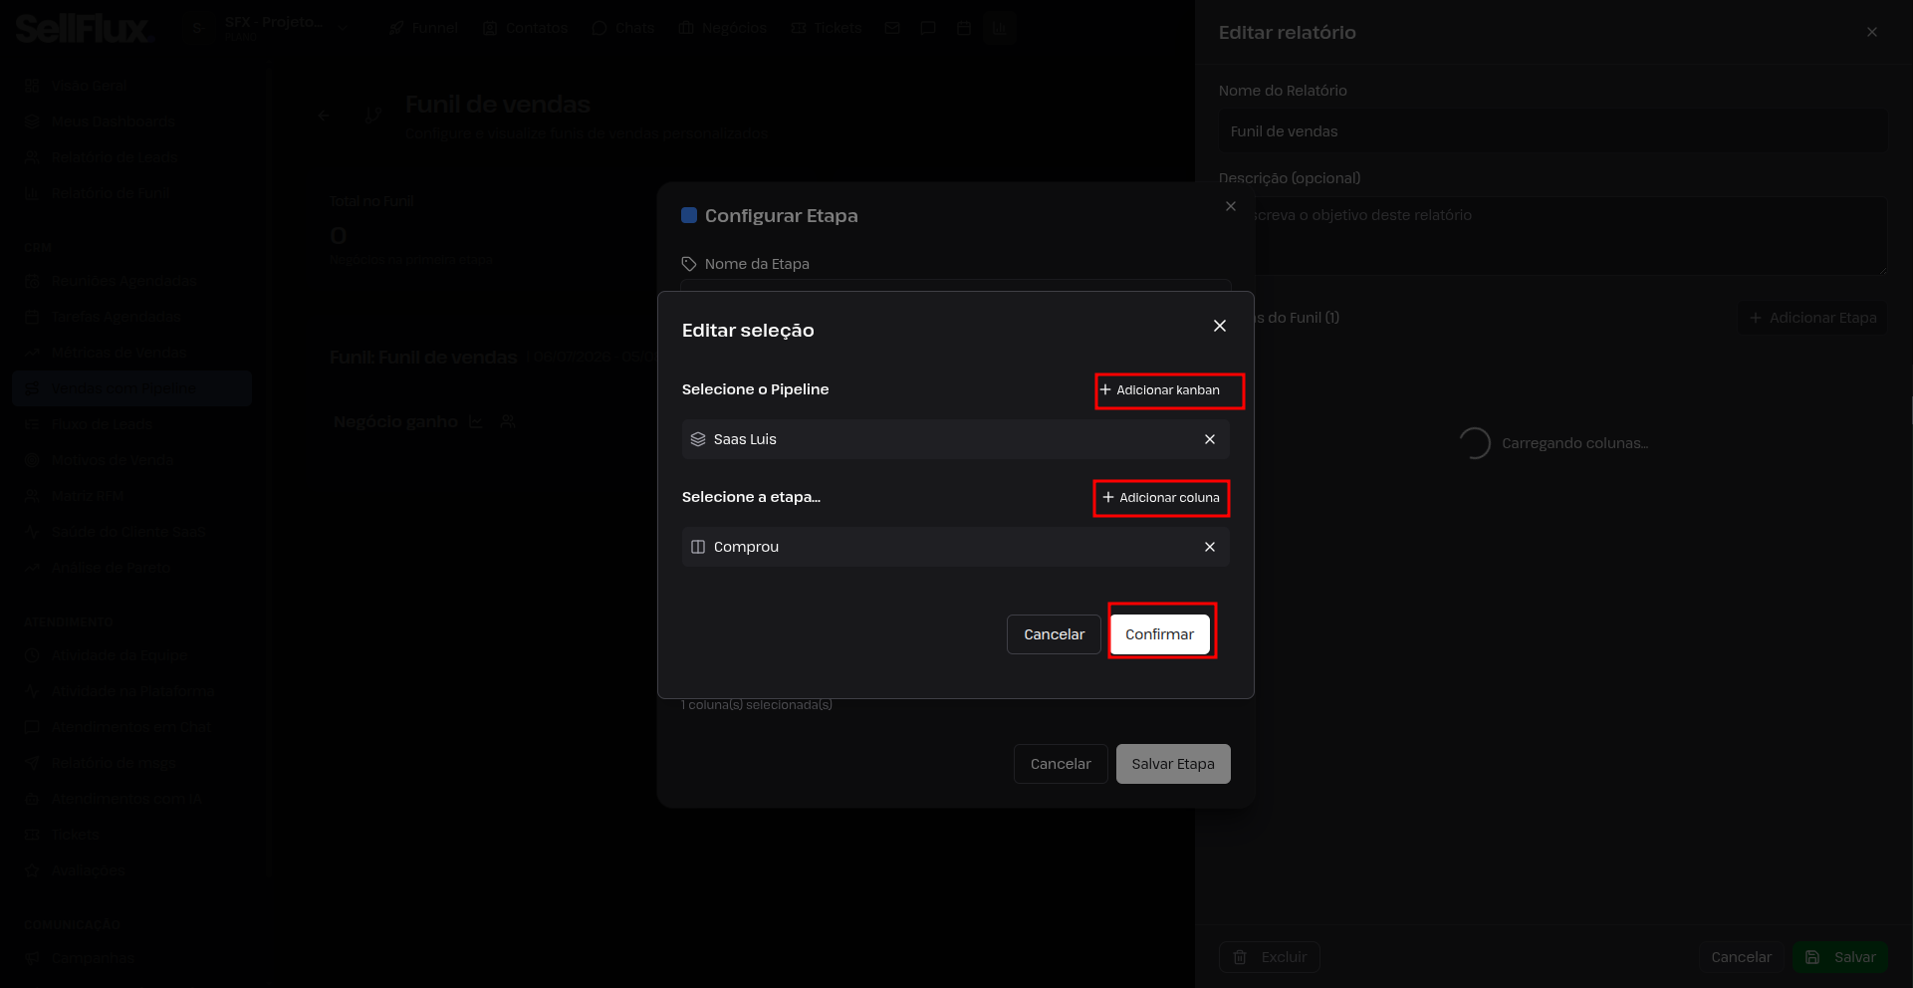Screen dimensions: 1913x988
Task: Delete the report with Excluir
Action: pos(1270,957)
